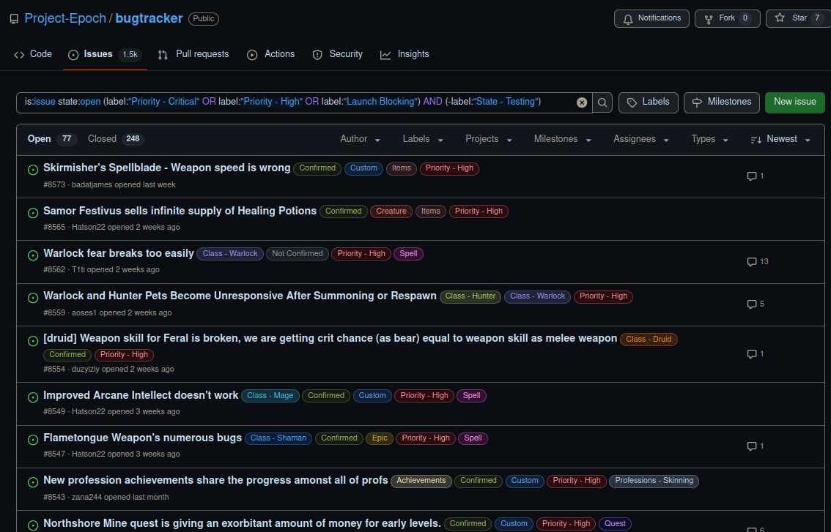Star the bugtracker repository

(x=798, y=18)
